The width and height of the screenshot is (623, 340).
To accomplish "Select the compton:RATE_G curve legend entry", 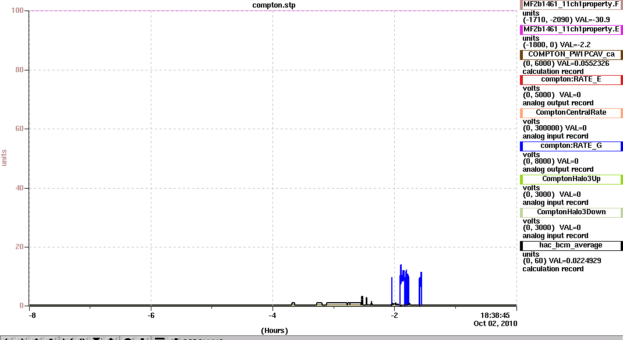I will (x=571, y=146).
